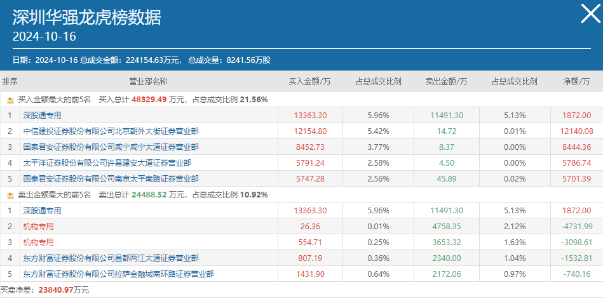
Task: Select buy amount 5791.24 cell
Action: pos(310,163)
